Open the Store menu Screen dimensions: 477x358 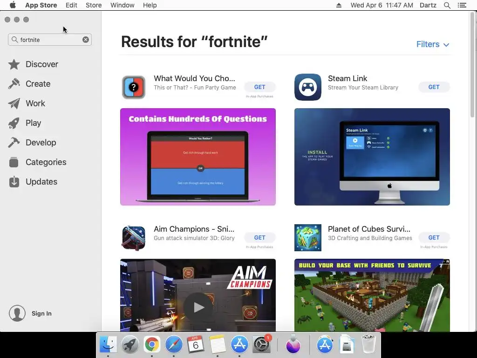pyautogui.click(x=94, y=5)
